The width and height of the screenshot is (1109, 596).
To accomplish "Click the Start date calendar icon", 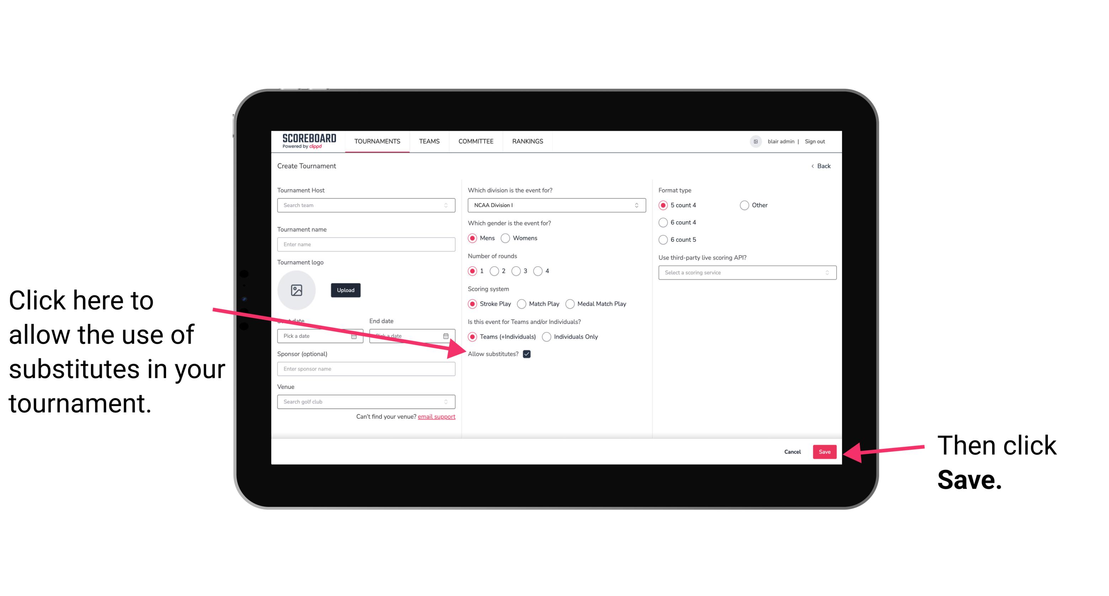I will (x=356, y=335).
